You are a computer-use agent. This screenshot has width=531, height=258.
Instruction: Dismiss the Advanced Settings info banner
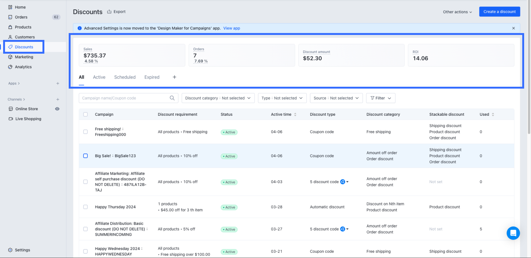click(514, 28)
